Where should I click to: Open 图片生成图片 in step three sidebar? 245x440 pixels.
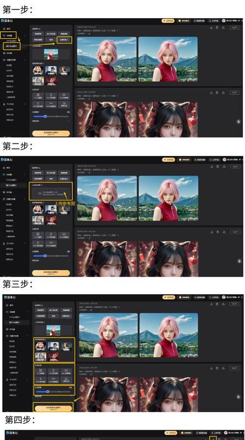point(15,323)
